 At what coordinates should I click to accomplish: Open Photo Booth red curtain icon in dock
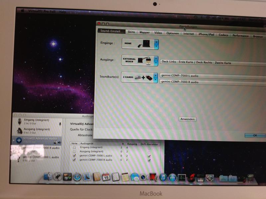[x=153, y=177]
